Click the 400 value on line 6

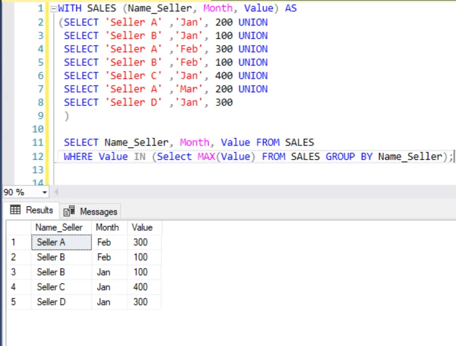(224, 76)
